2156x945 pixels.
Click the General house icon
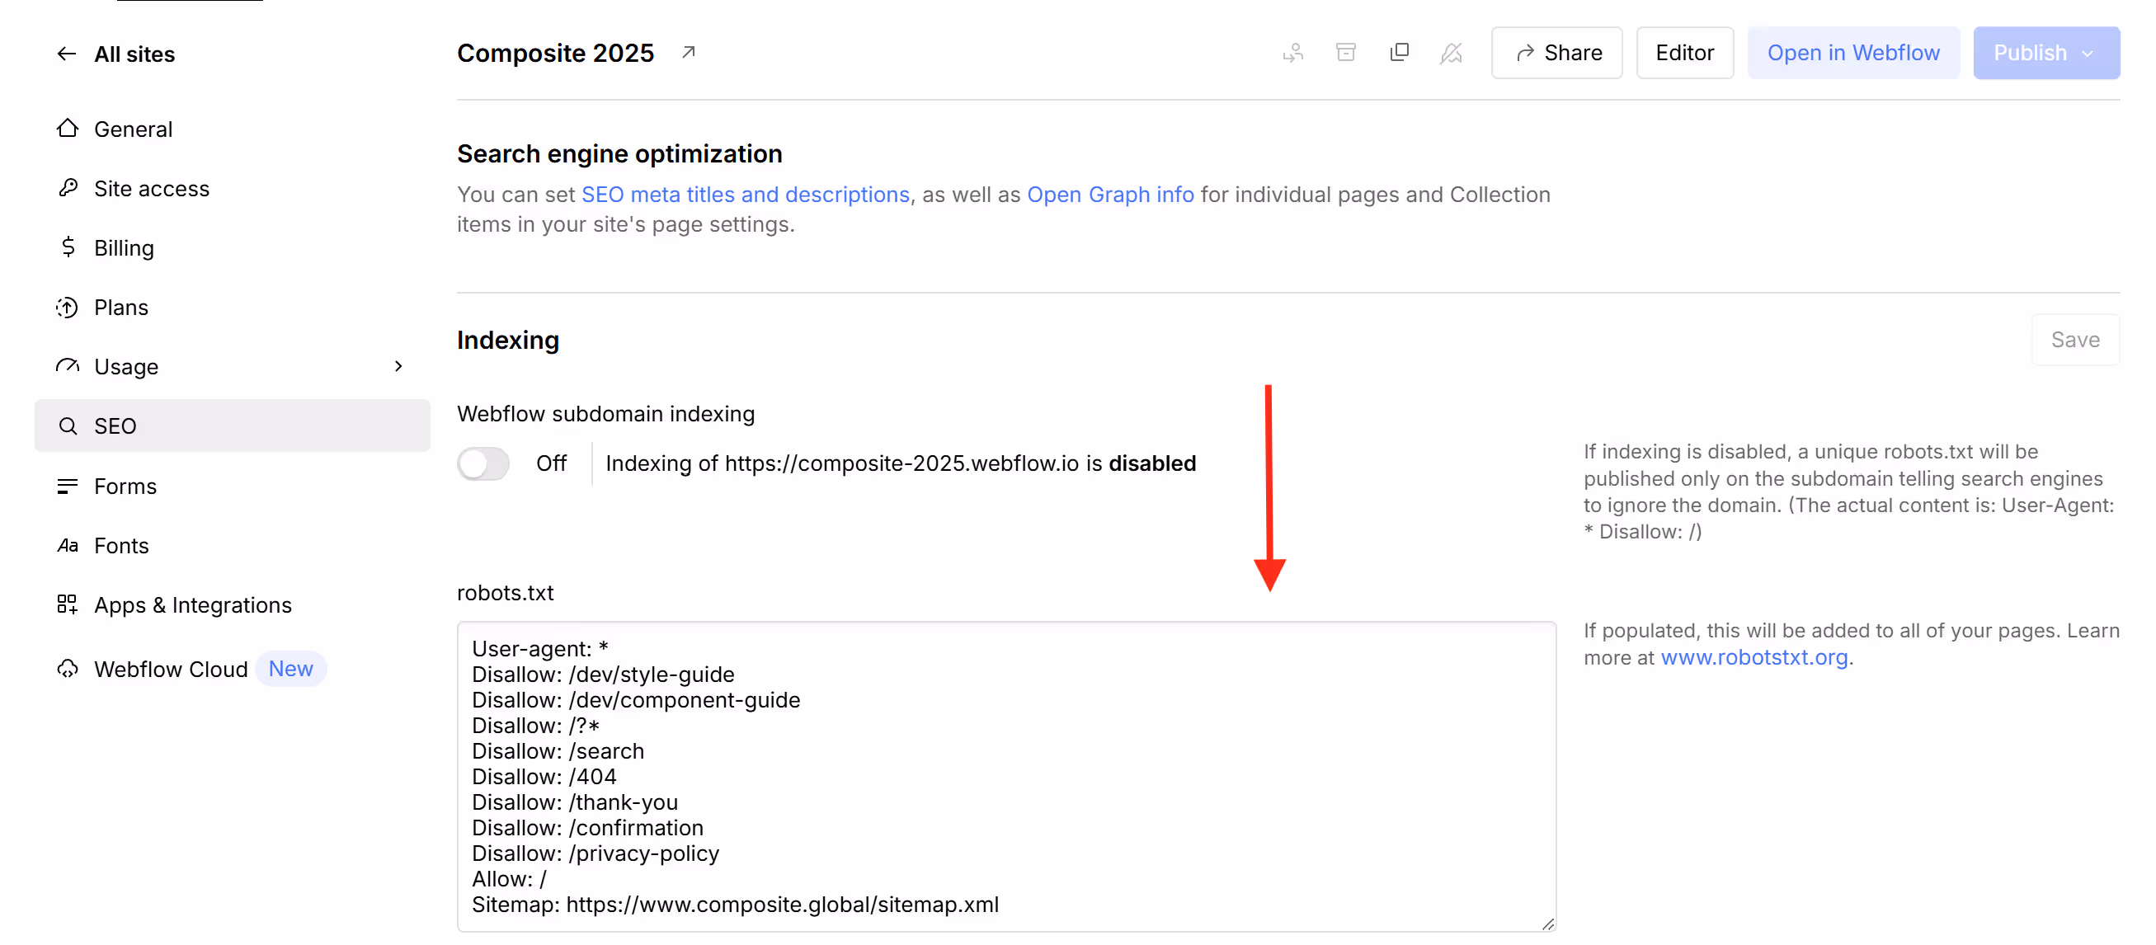68,129
